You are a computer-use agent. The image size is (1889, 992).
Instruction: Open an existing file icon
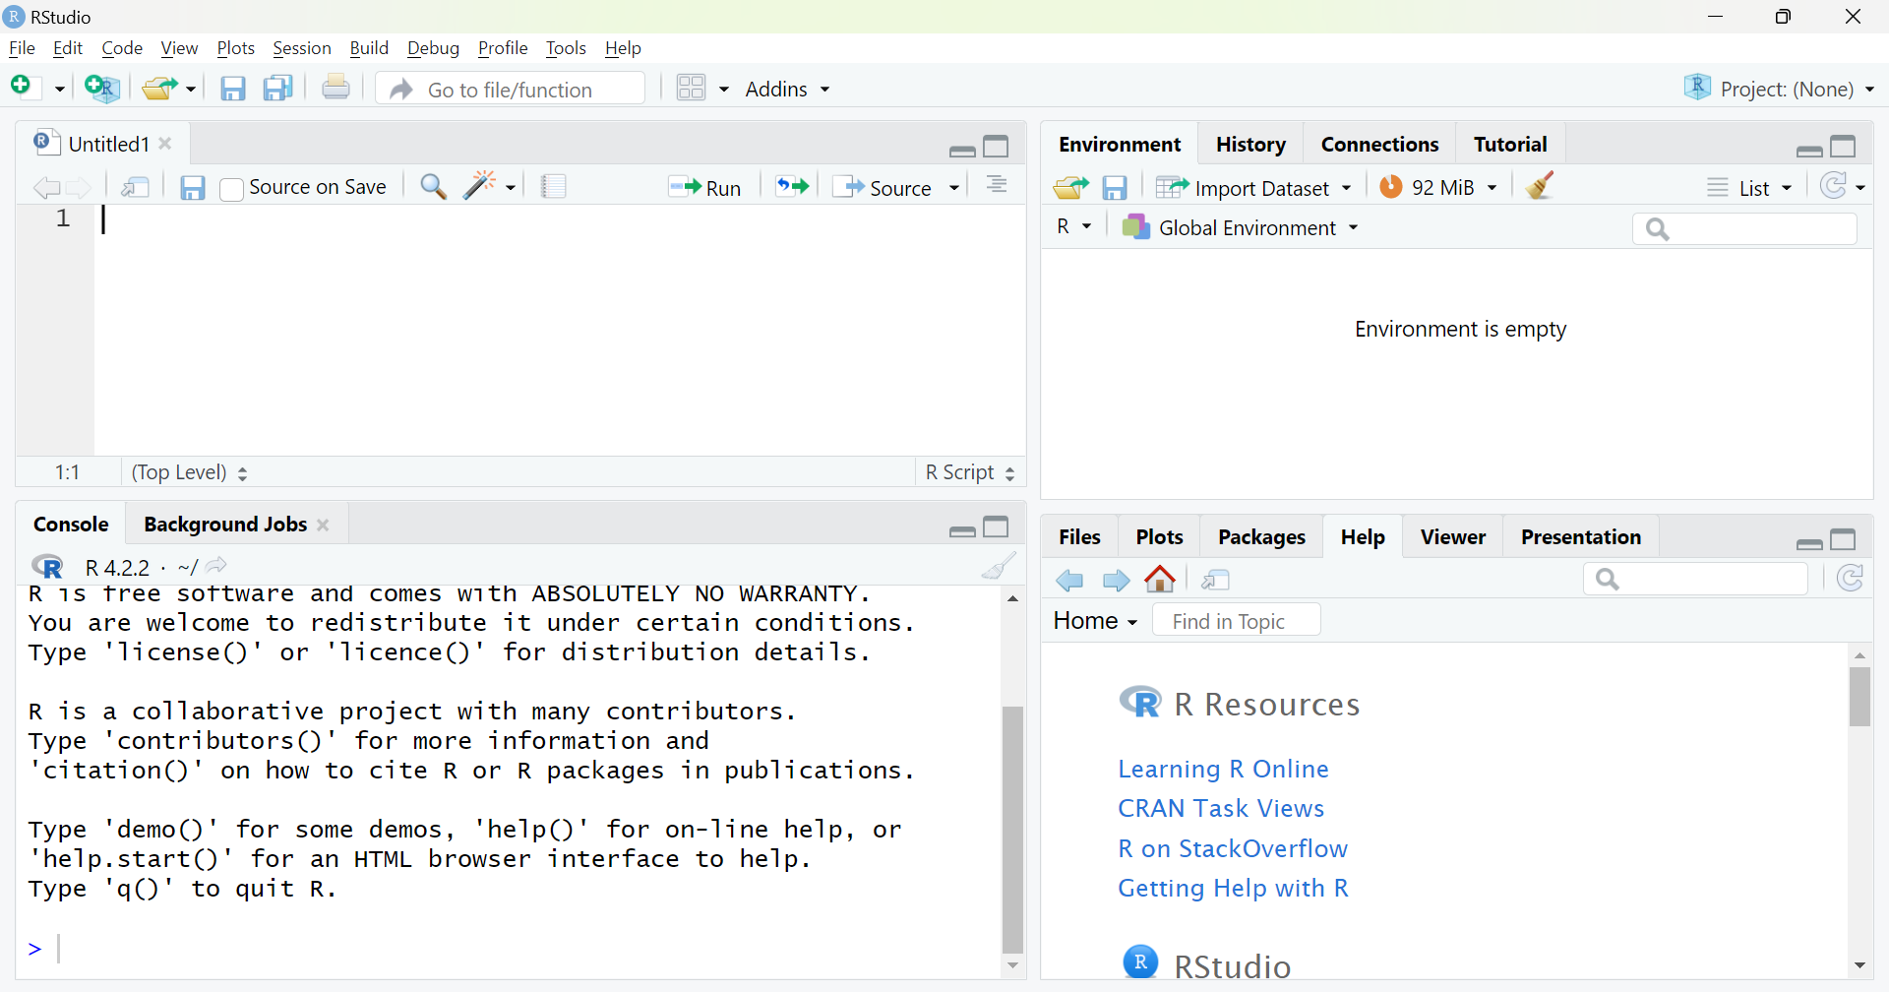coord(159,89)
